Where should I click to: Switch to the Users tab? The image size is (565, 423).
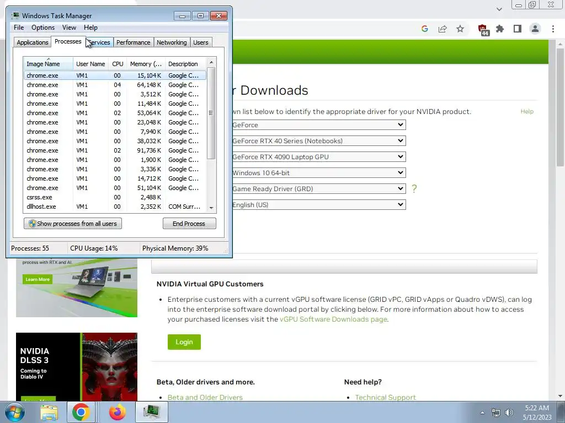(201, 42)
